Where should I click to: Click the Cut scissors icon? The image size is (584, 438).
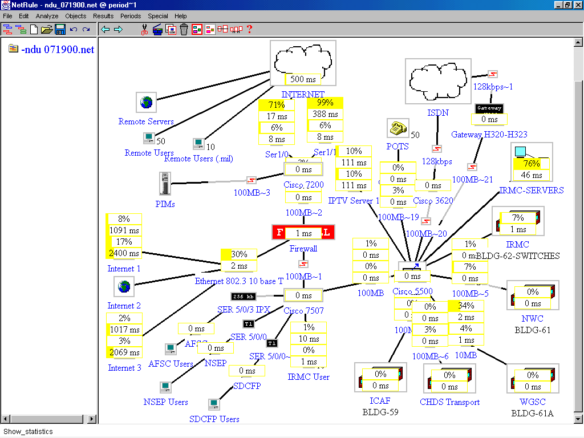click(144, 29)
